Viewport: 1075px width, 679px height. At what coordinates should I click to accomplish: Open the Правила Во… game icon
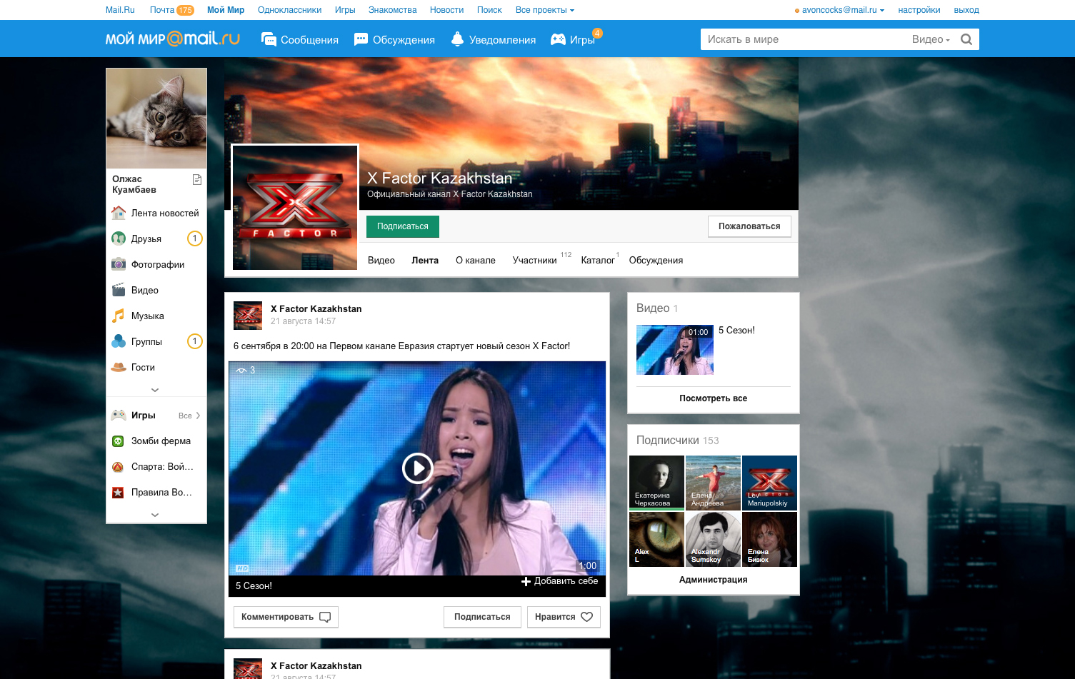coord(119,493)
